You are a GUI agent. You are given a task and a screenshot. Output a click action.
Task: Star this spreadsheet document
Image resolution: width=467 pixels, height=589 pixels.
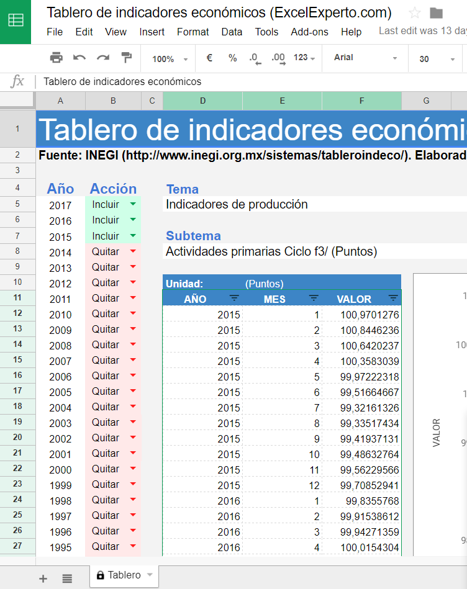point(415,13)
